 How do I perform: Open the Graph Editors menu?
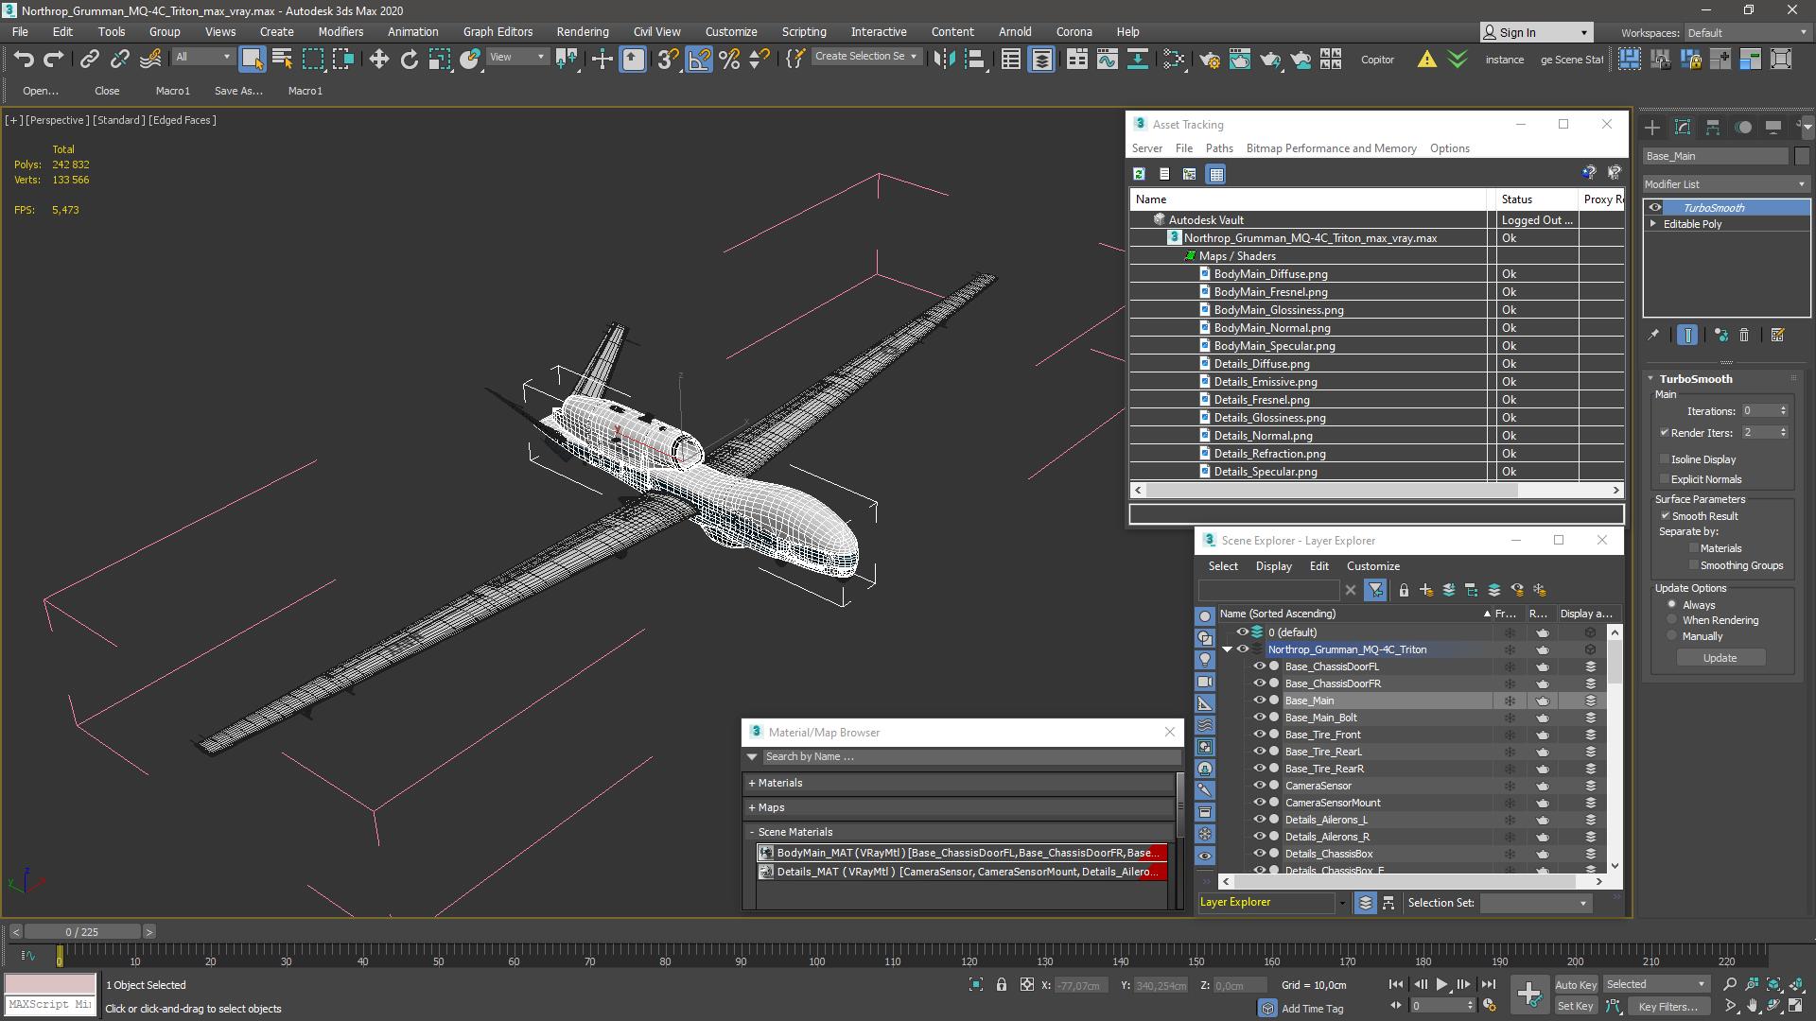tap(498, 32)
